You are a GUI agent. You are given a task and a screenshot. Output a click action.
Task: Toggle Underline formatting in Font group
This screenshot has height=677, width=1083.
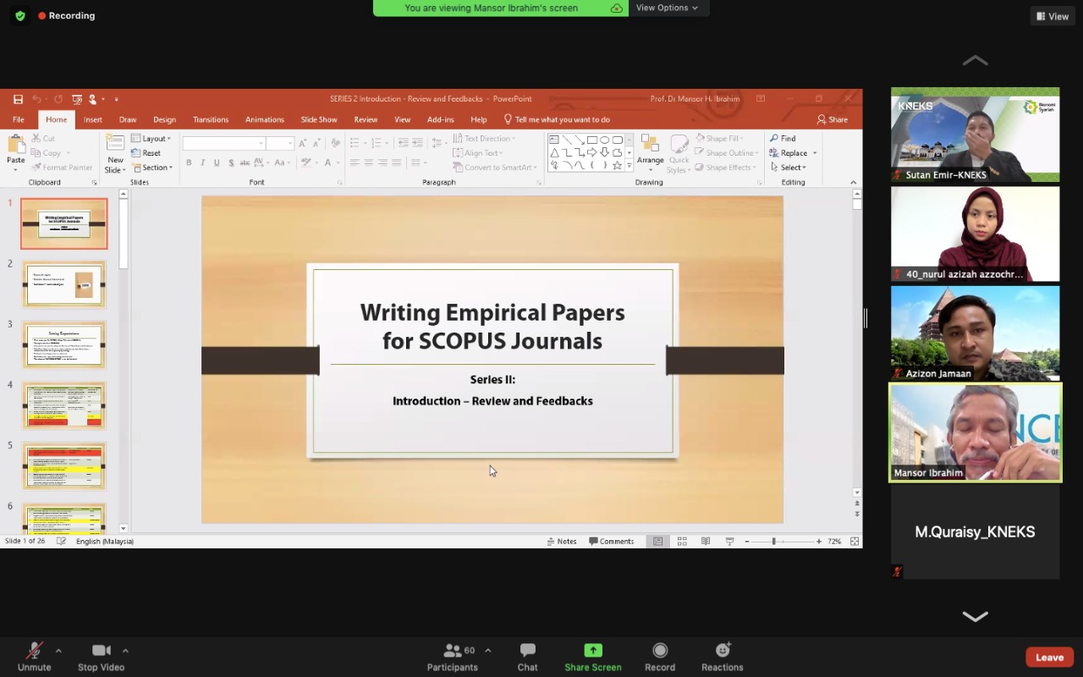coord(217,162)
